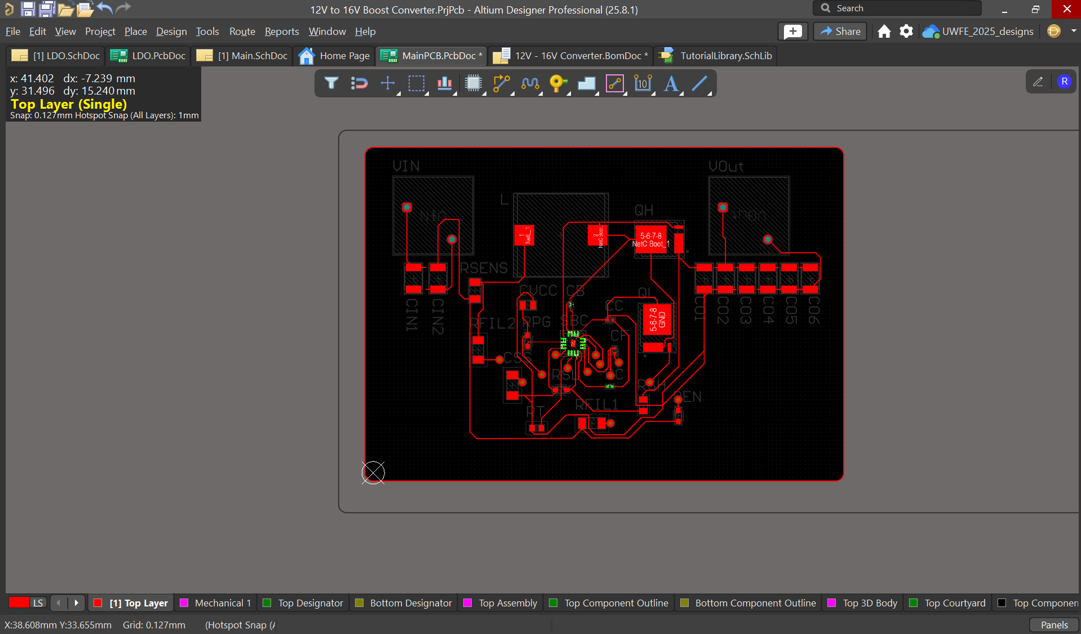Select the Mechanical 1 layer tab
This screenshot has width=1081, height=634.
[x=216, y=603]
